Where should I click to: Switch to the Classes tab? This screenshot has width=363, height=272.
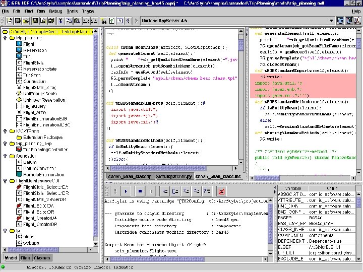pyautogui.click(x=41, y=257)
